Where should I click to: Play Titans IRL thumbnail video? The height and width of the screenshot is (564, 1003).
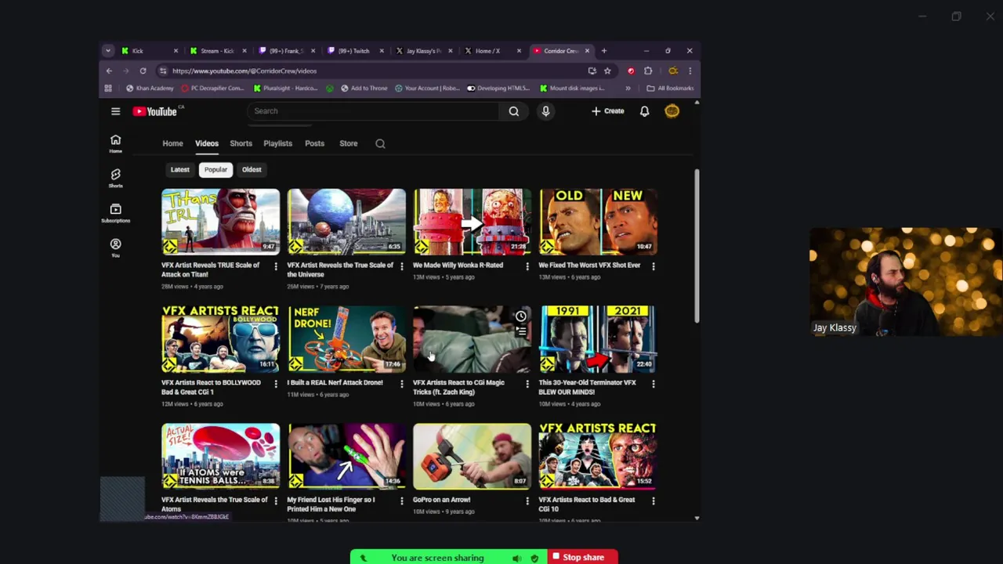(x=220, y=222)
